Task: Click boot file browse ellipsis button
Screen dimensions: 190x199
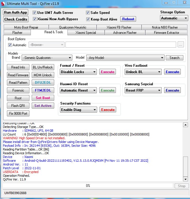Action: tap(180, 45)
